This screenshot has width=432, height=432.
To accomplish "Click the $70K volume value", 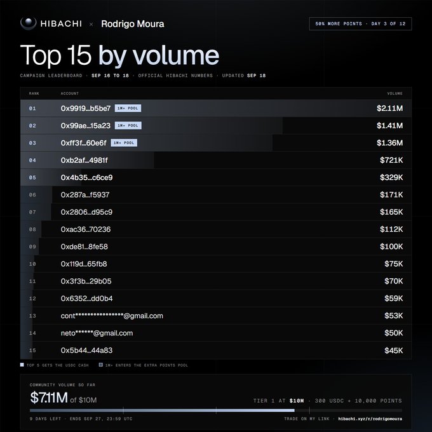I will point(394,281).
